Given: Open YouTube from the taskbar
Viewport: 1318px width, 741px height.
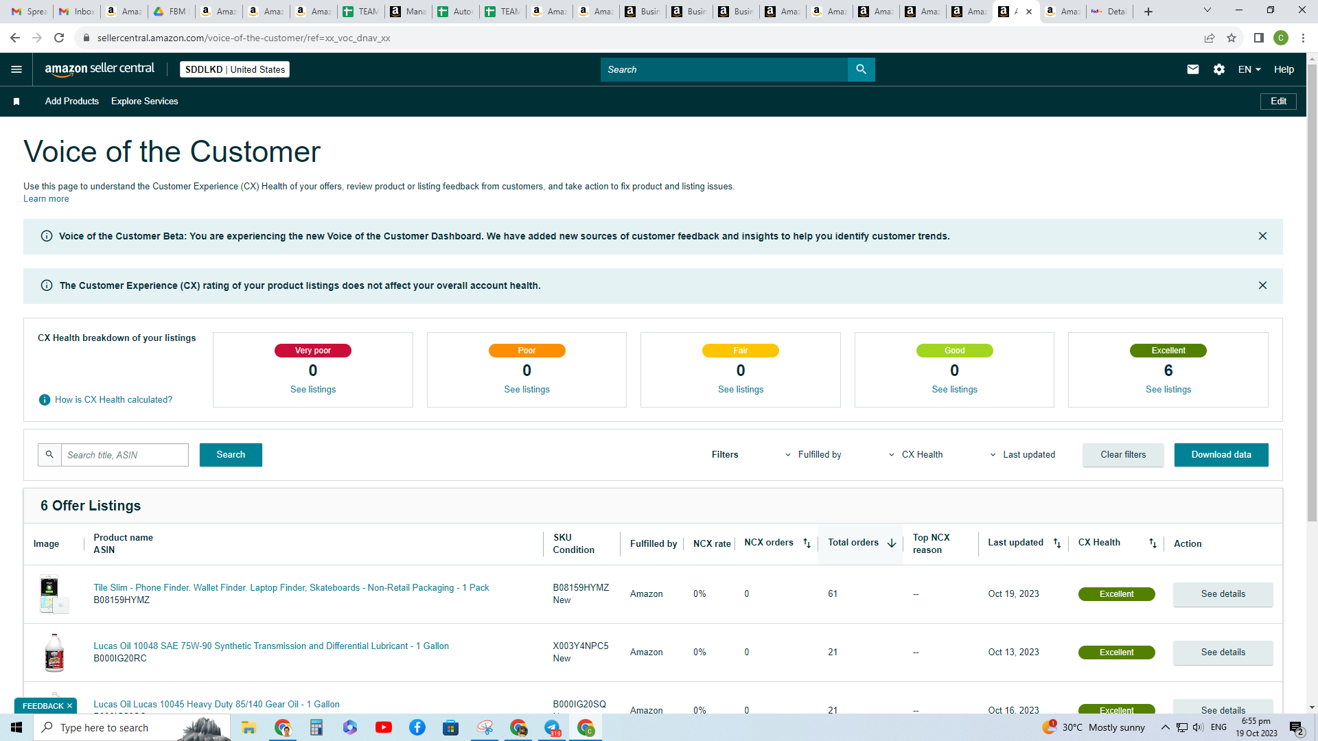Looking at the screenshot, I should click(x=384, y=727).
